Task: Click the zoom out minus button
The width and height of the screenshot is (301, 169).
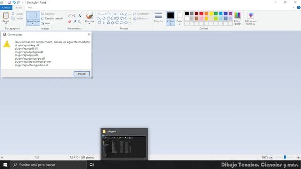Action: pos(271,157)
